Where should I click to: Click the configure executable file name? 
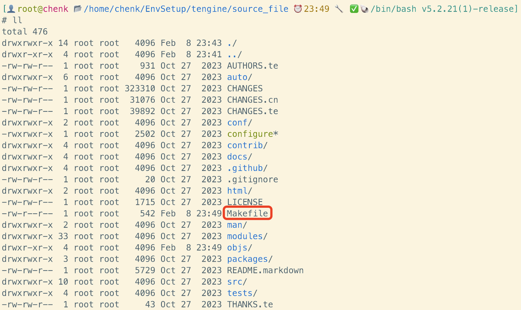[250, 134]
